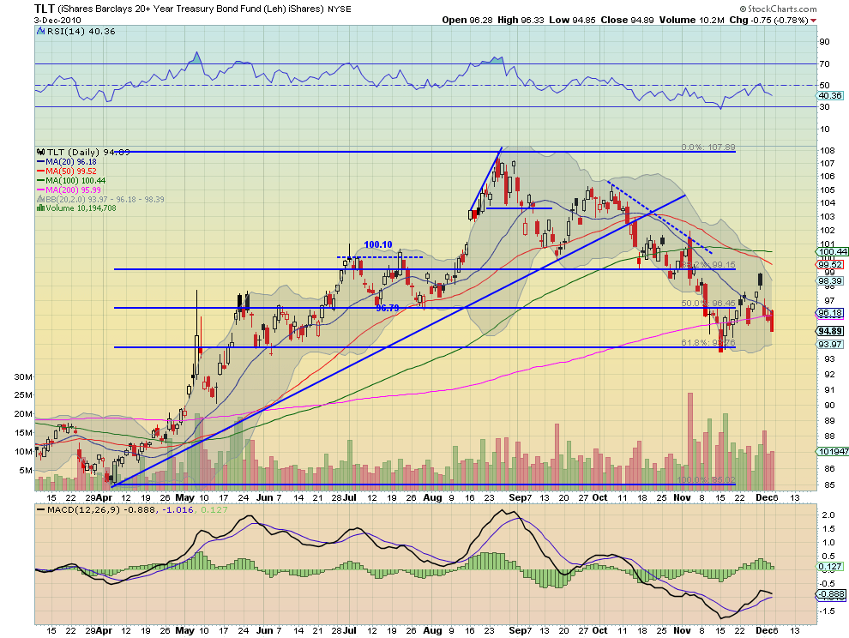This screenshot has height=638, width=849.
Task: Click the 93.97 lower band price tag
Action: (830, 345)
